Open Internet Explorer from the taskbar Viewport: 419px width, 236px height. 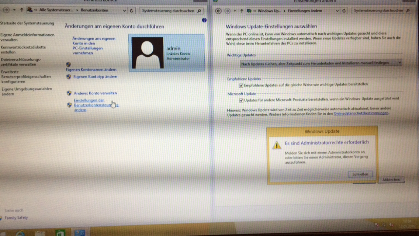click(20, 233)
